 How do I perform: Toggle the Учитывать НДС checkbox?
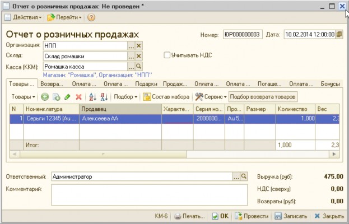(x=167, y=55)
